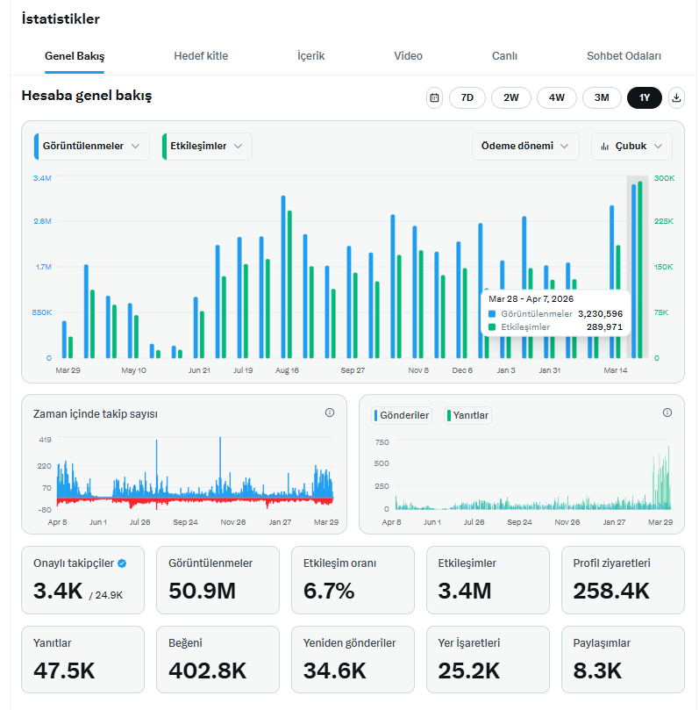Click green Etkileşimler legend square in tooltip

pyautogui.click(x=492, y=327)
